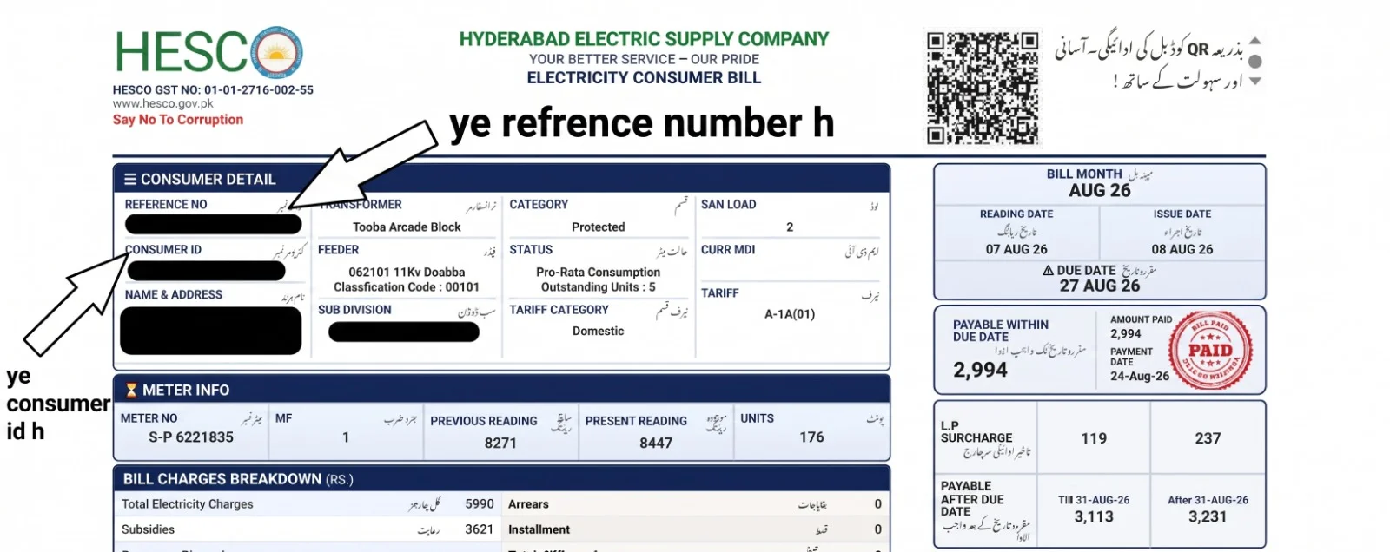Click status 'Pro-Rata Consumption' text
1390x552 pixels.
tap(598, 273)
